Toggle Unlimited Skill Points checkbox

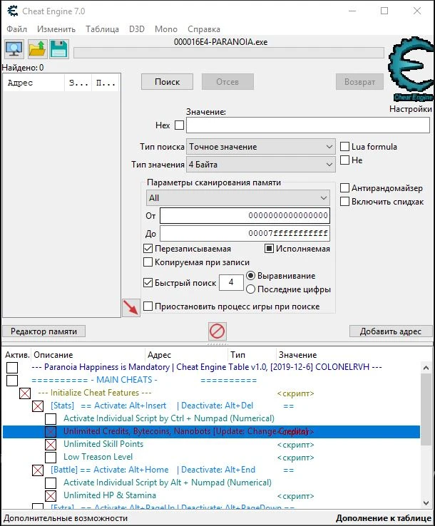pyautogui.click(x=51, y=445)
